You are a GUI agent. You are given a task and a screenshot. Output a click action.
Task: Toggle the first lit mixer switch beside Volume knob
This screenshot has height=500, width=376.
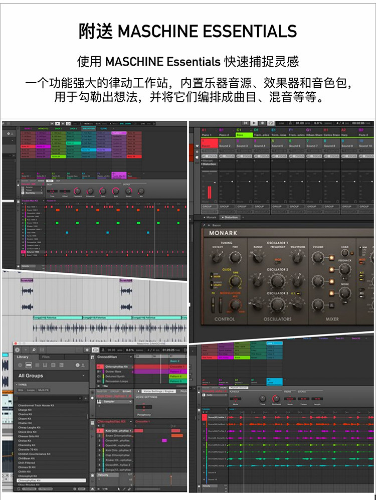tap(331, 257)
